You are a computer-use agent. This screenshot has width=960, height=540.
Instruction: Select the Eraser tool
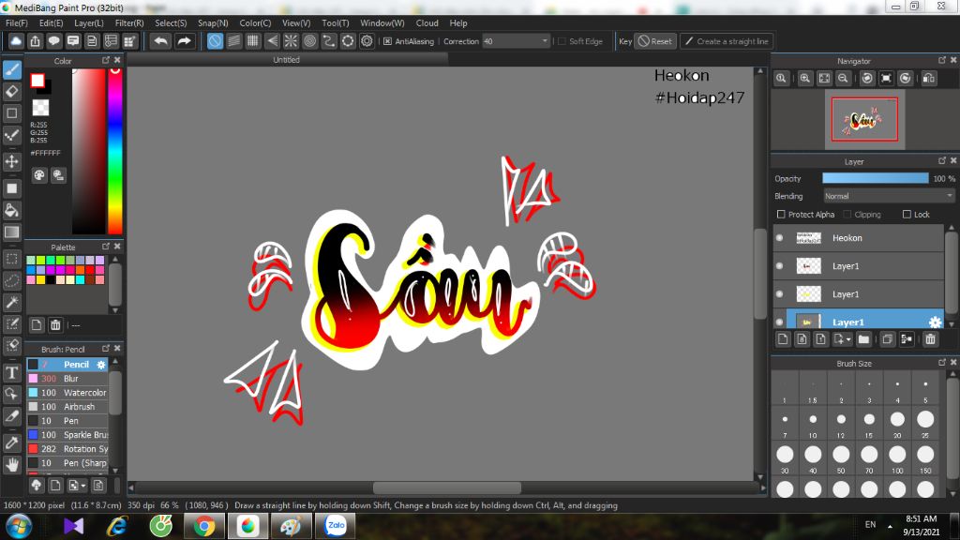pyautogui.click(x=12, y=92)
